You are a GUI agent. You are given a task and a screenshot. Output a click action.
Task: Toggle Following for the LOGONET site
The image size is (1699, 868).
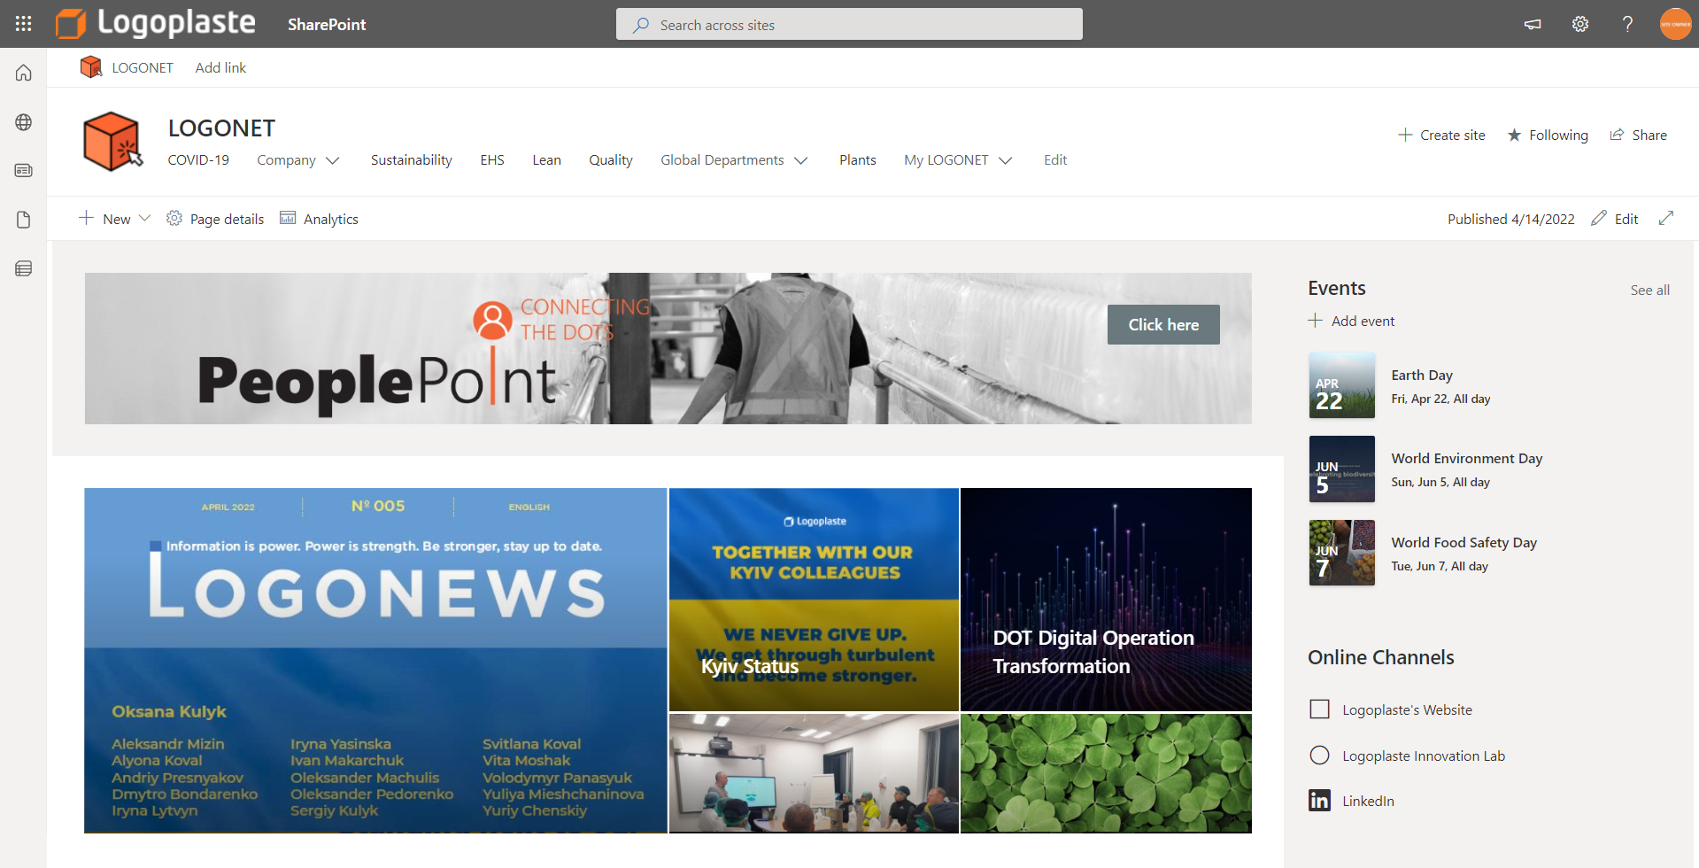coord(1547,135)
